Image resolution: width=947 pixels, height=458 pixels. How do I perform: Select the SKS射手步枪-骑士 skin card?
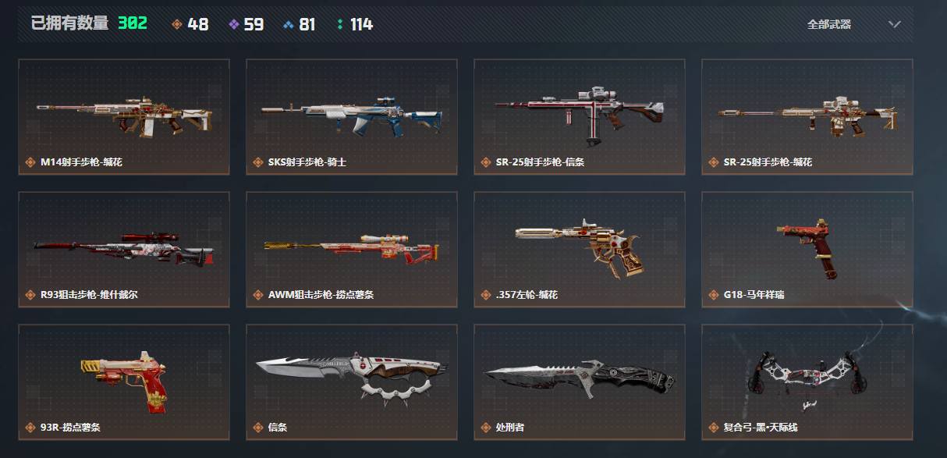click(352, 116)
